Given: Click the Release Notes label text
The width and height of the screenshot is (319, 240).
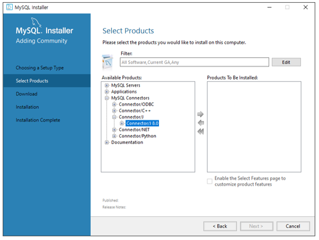Looking at the screenshot, I should click(x=114, y=207).
